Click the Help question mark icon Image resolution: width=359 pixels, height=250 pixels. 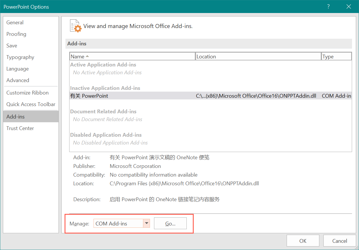[x=328, y=7]
